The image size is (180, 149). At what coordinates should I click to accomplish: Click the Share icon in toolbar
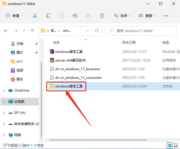pos(88,16)
